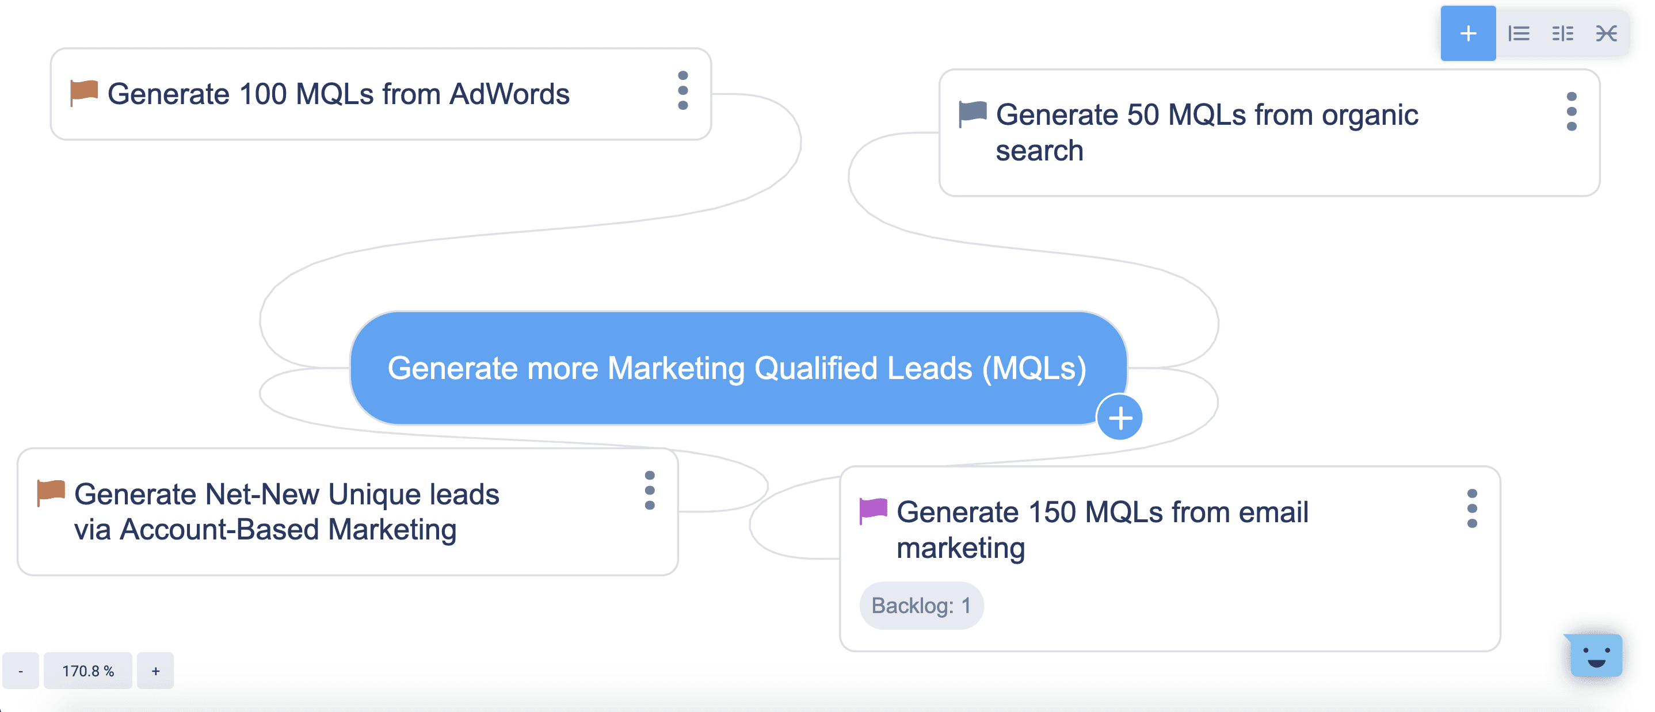Add child goal with circular plus button
This screenshot has height=712, width=1655.
[1120, 418]
